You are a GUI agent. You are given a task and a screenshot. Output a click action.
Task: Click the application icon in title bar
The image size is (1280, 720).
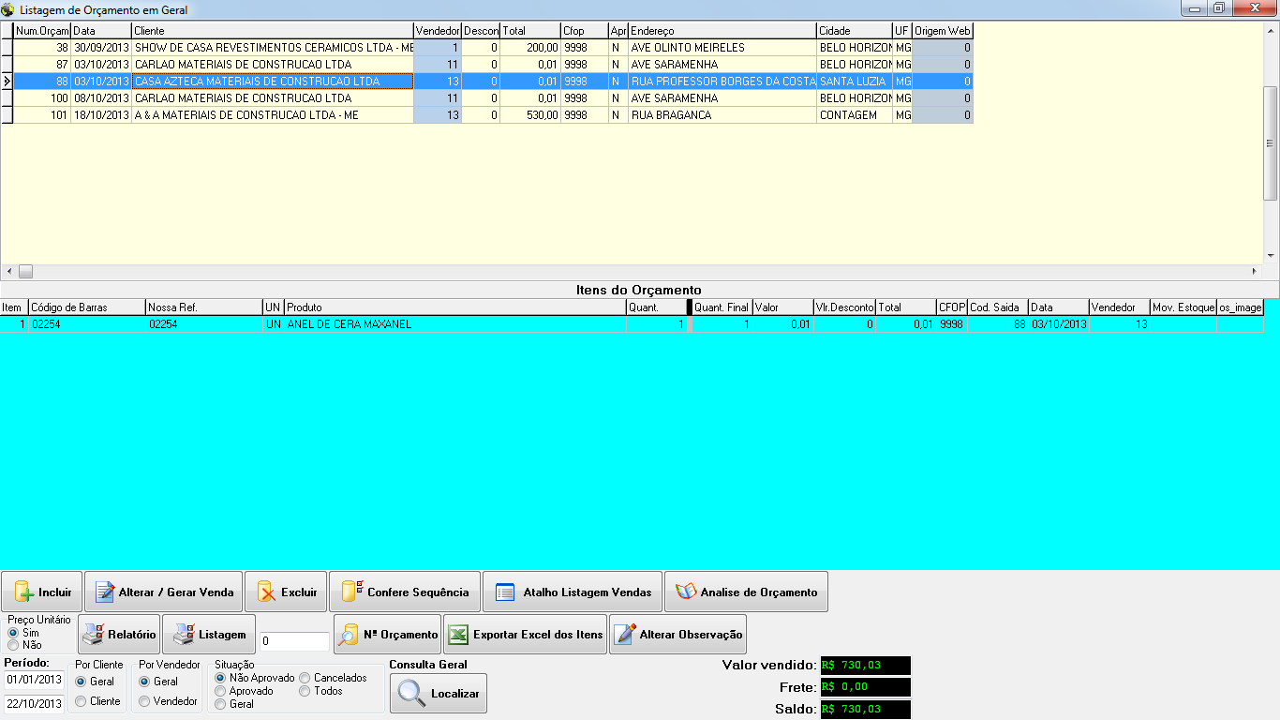coord(8,9)
